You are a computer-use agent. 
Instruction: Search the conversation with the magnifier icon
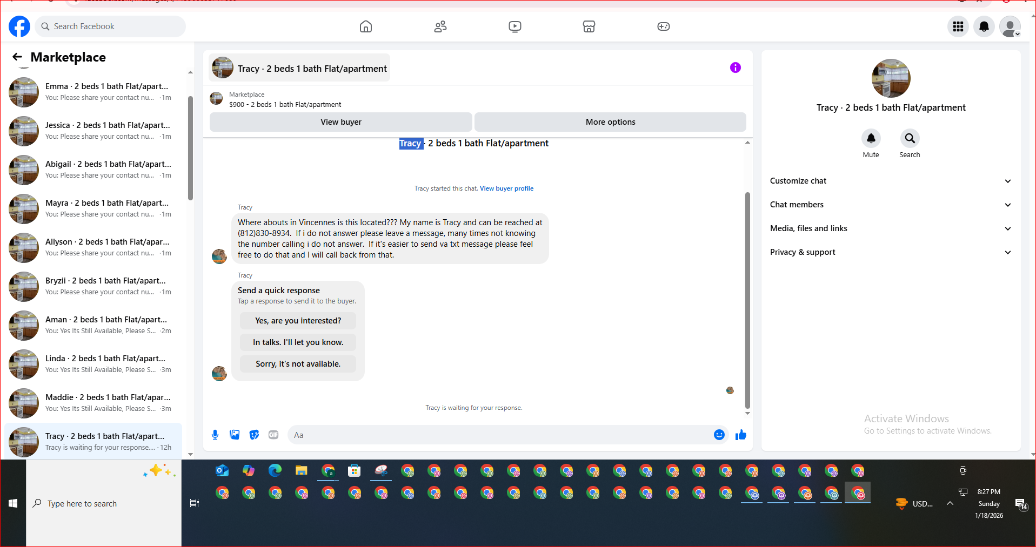tap(910, 138)
